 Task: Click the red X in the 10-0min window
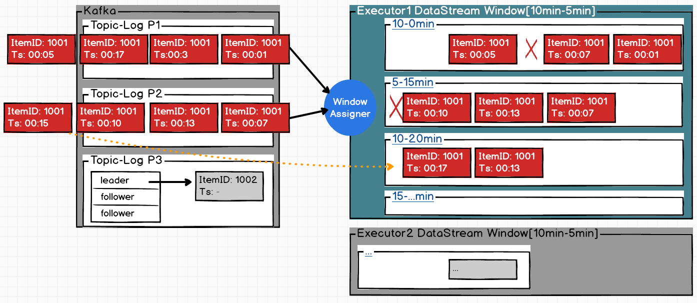click(531, 49)
